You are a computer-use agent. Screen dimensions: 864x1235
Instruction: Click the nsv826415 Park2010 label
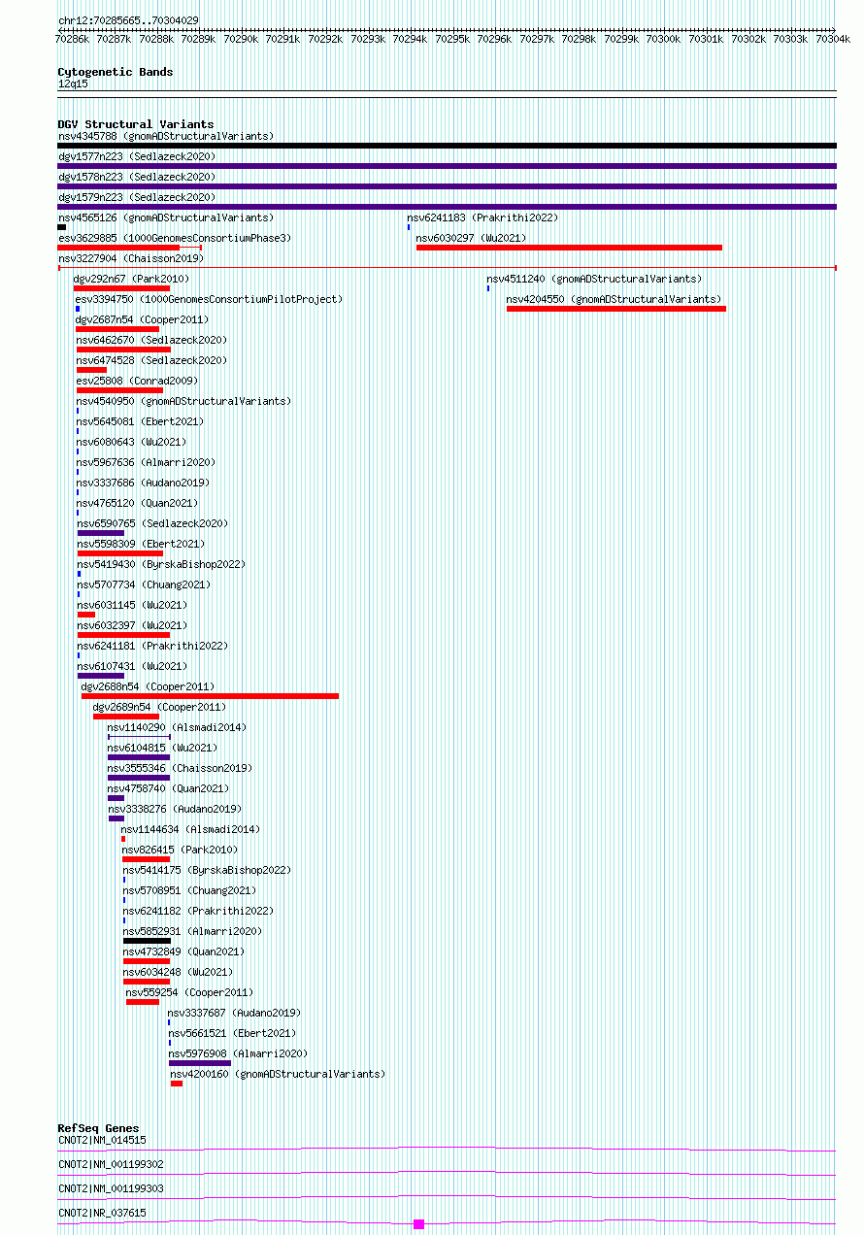point(181,850)
